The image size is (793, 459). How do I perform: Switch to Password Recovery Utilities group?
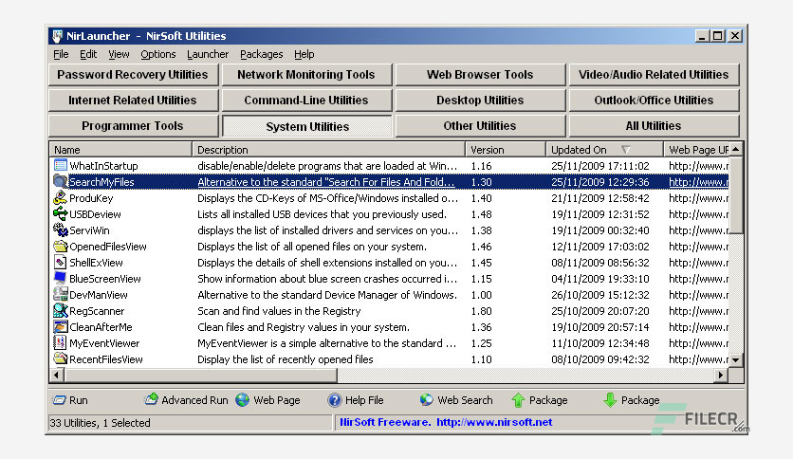coord(133,74)
